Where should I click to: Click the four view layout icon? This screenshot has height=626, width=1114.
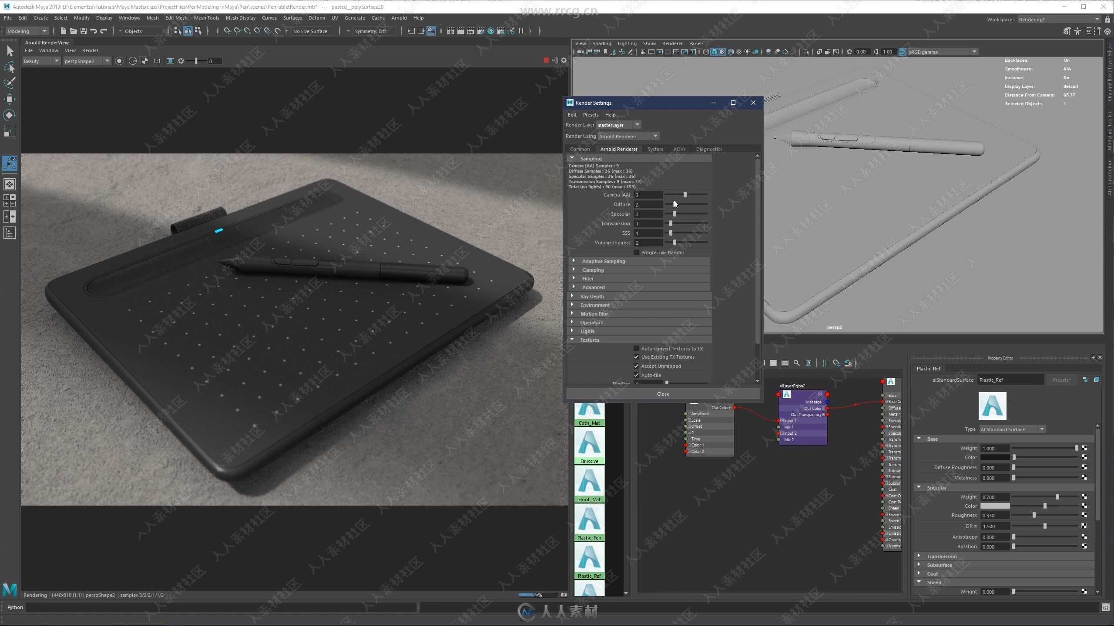coord(10,200)
